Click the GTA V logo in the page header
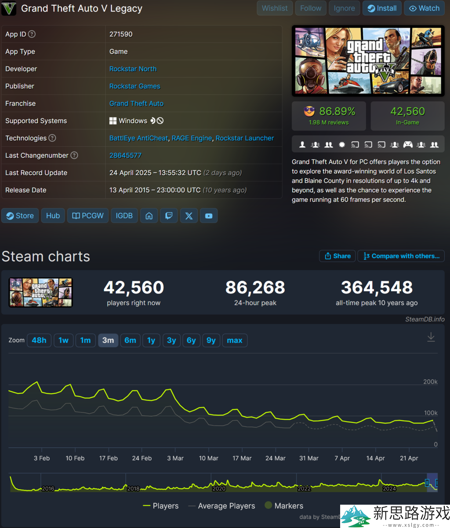Viewport: 450px width, 528px height. [9, 8]
